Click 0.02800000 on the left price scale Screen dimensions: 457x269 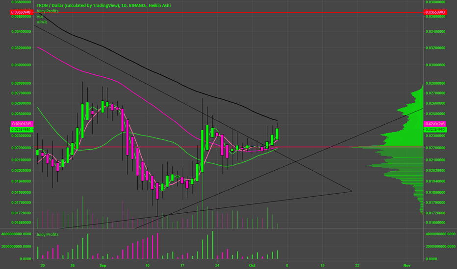tap(21, 83)
